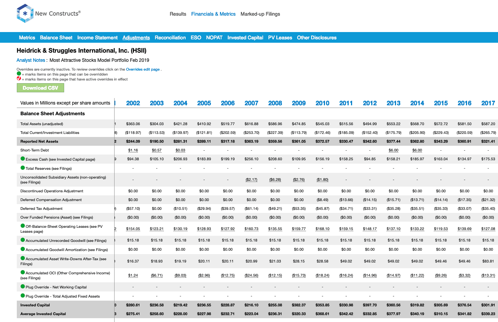Click the 2009 column header

[x=299, y=103]
